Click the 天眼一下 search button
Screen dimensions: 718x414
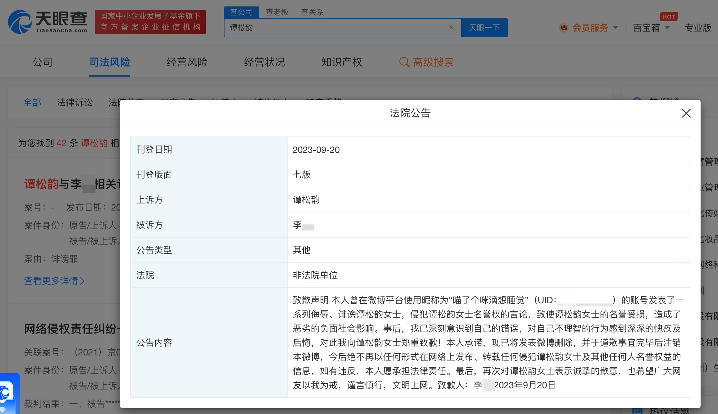point(484,28)
